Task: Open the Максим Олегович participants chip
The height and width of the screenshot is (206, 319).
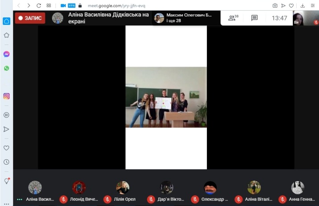Action: [186, 18]
